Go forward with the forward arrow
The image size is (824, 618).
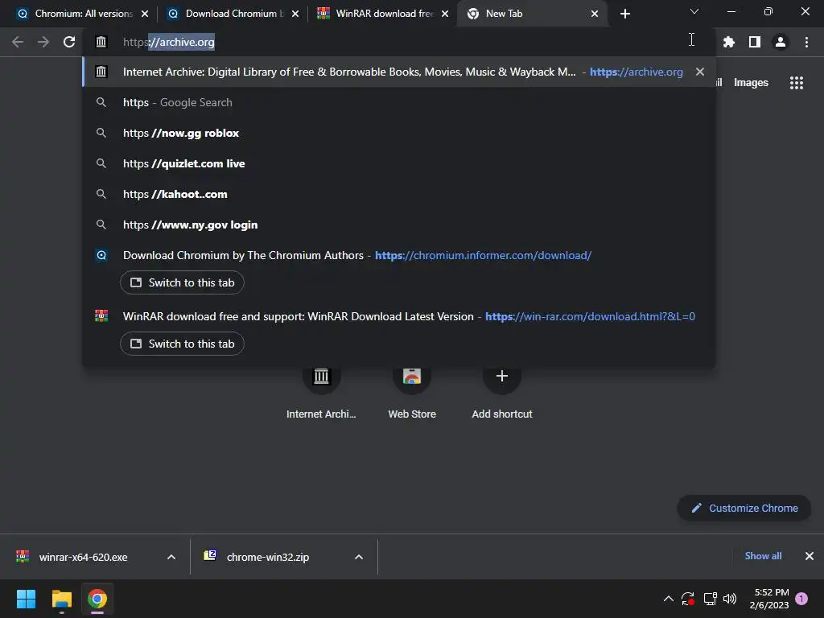pyautogui.click(x=43, y=42)
